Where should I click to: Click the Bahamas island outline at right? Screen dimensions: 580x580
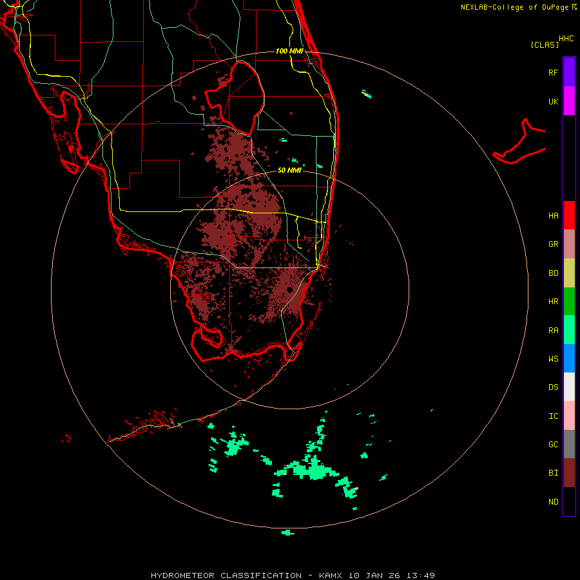(x=519, y=142)
